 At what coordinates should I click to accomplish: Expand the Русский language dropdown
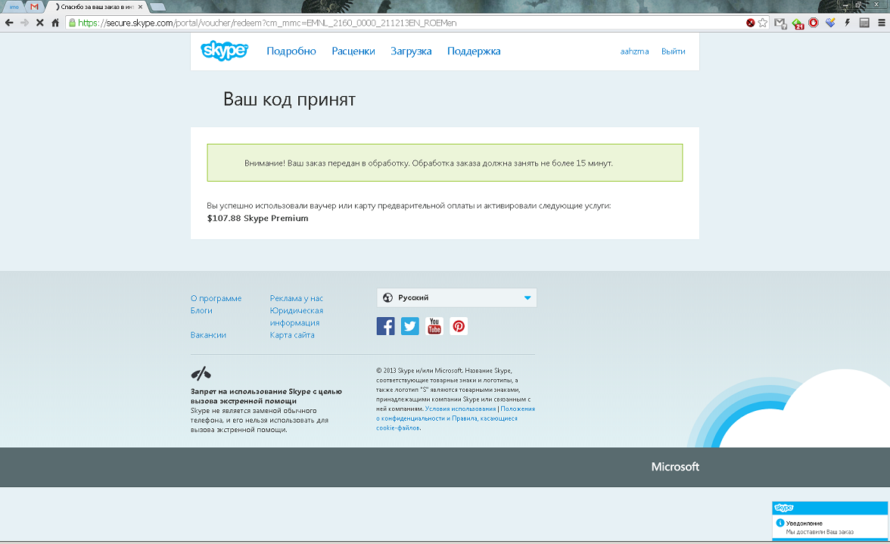[456, 298]
